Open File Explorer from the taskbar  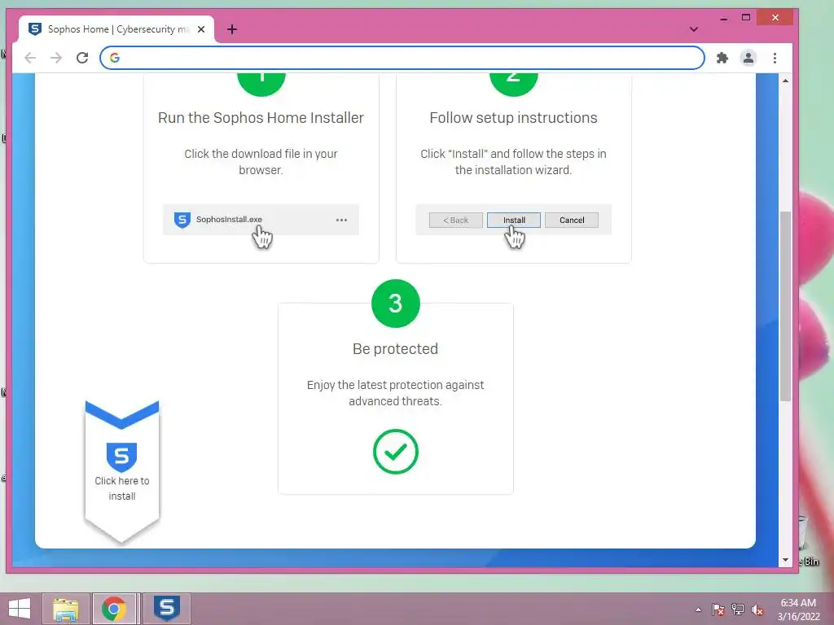point(66,609)
